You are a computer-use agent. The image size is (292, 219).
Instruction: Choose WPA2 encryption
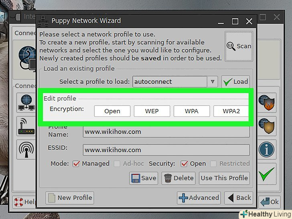tap(231, 111)
